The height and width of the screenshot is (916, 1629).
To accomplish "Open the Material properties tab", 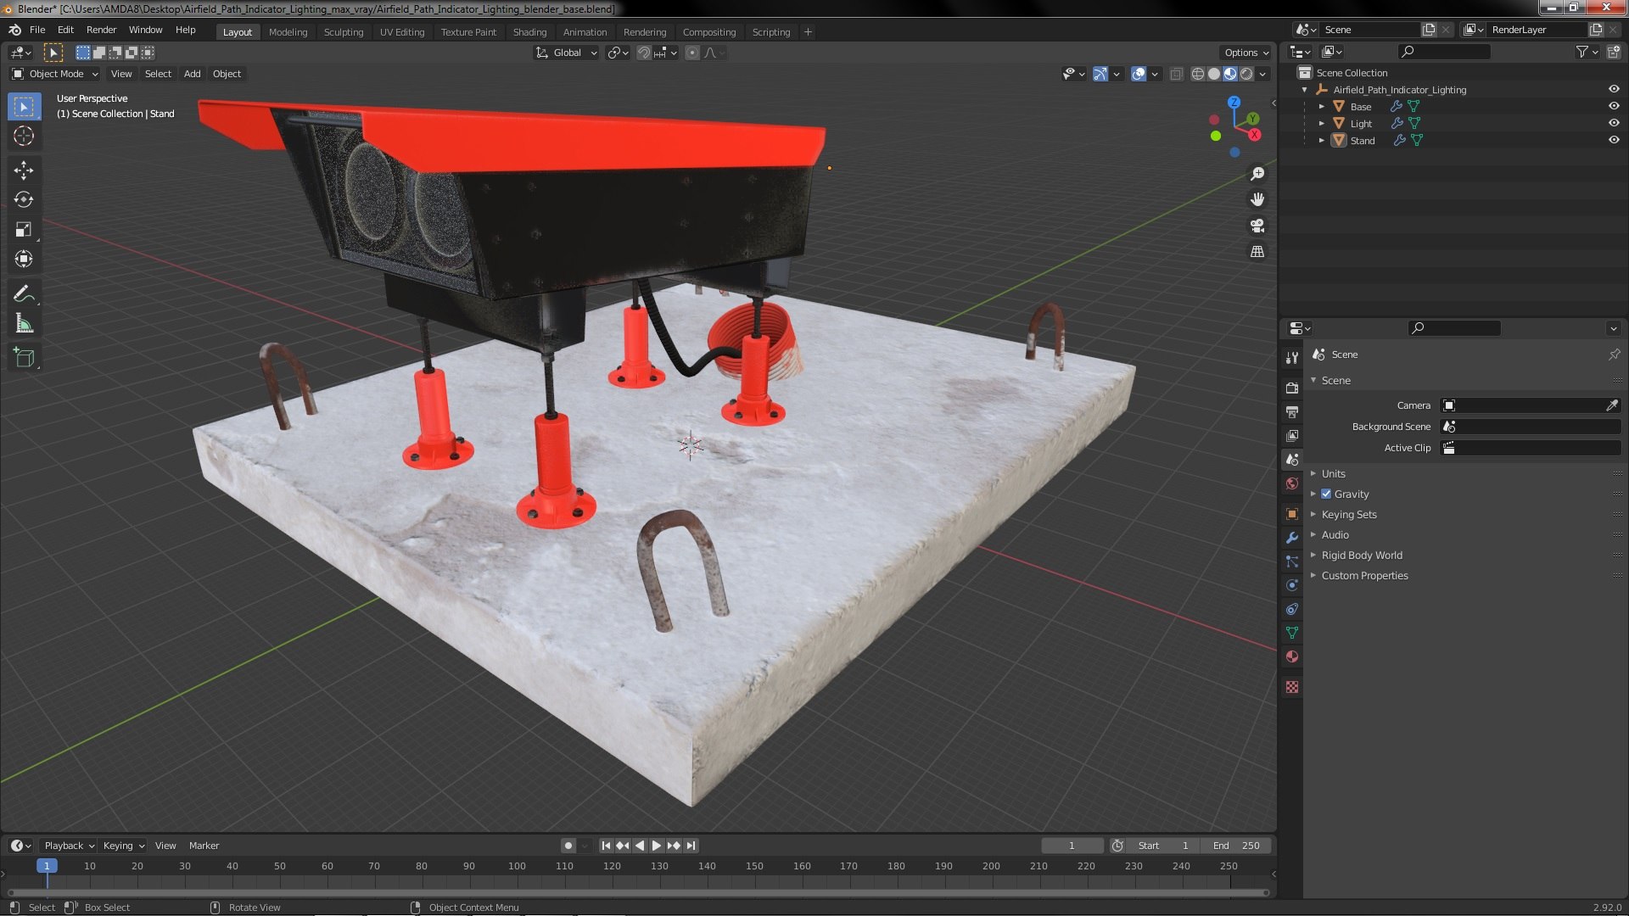I will pos(1292,656).
